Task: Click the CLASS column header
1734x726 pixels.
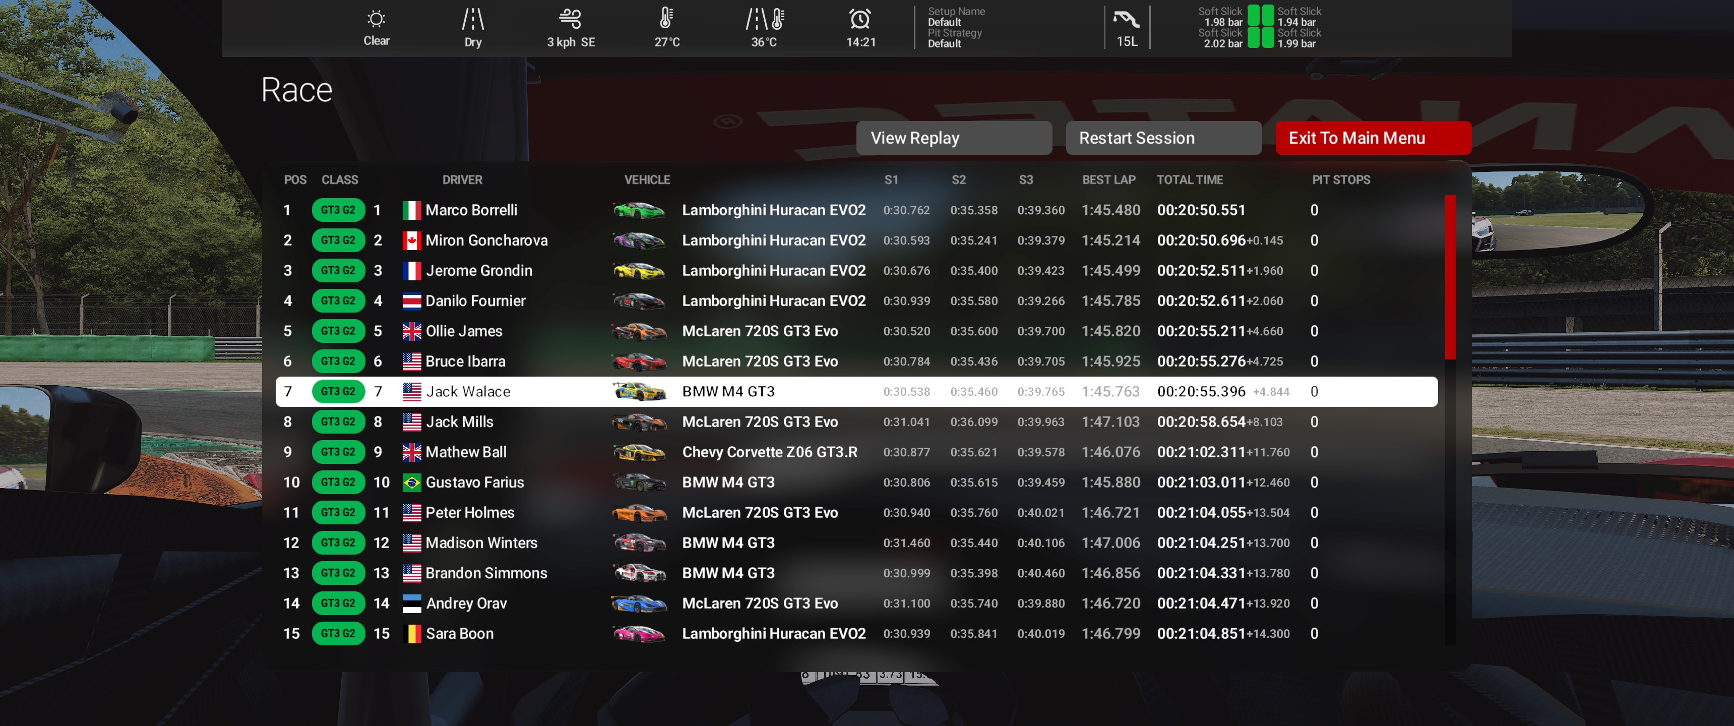Action: point(339,180)
